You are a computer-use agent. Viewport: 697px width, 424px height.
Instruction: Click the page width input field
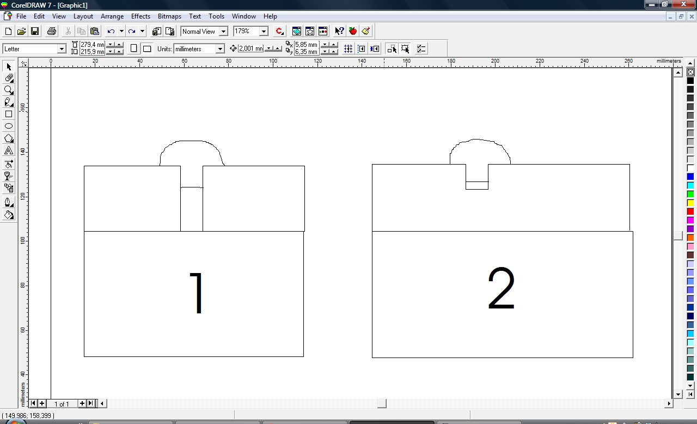coord(91,45)
